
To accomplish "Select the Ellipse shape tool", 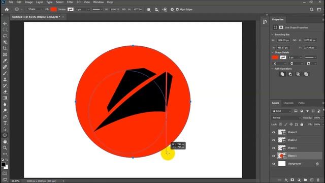I will point(5,135).
